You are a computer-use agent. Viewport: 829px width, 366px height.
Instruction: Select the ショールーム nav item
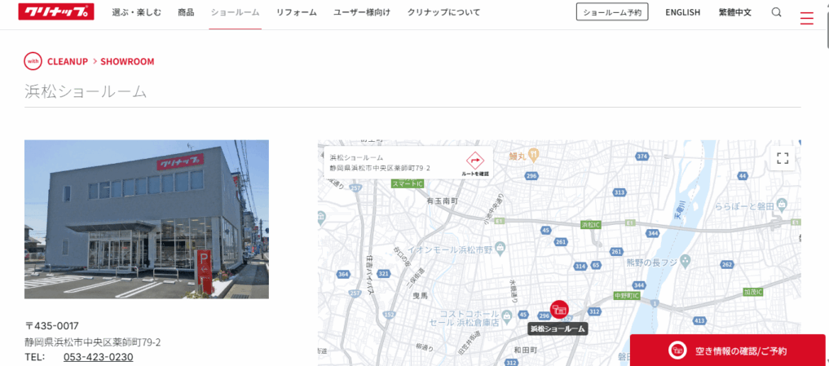tap(235, 12)
